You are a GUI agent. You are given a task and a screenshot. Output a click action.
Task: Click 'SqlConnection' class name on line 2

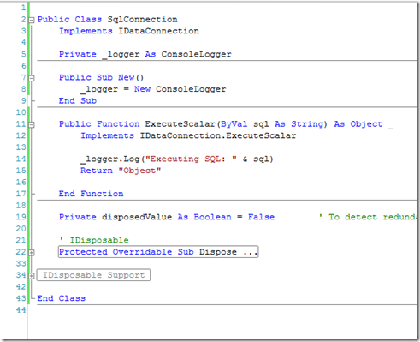click(x=142, y=20)
